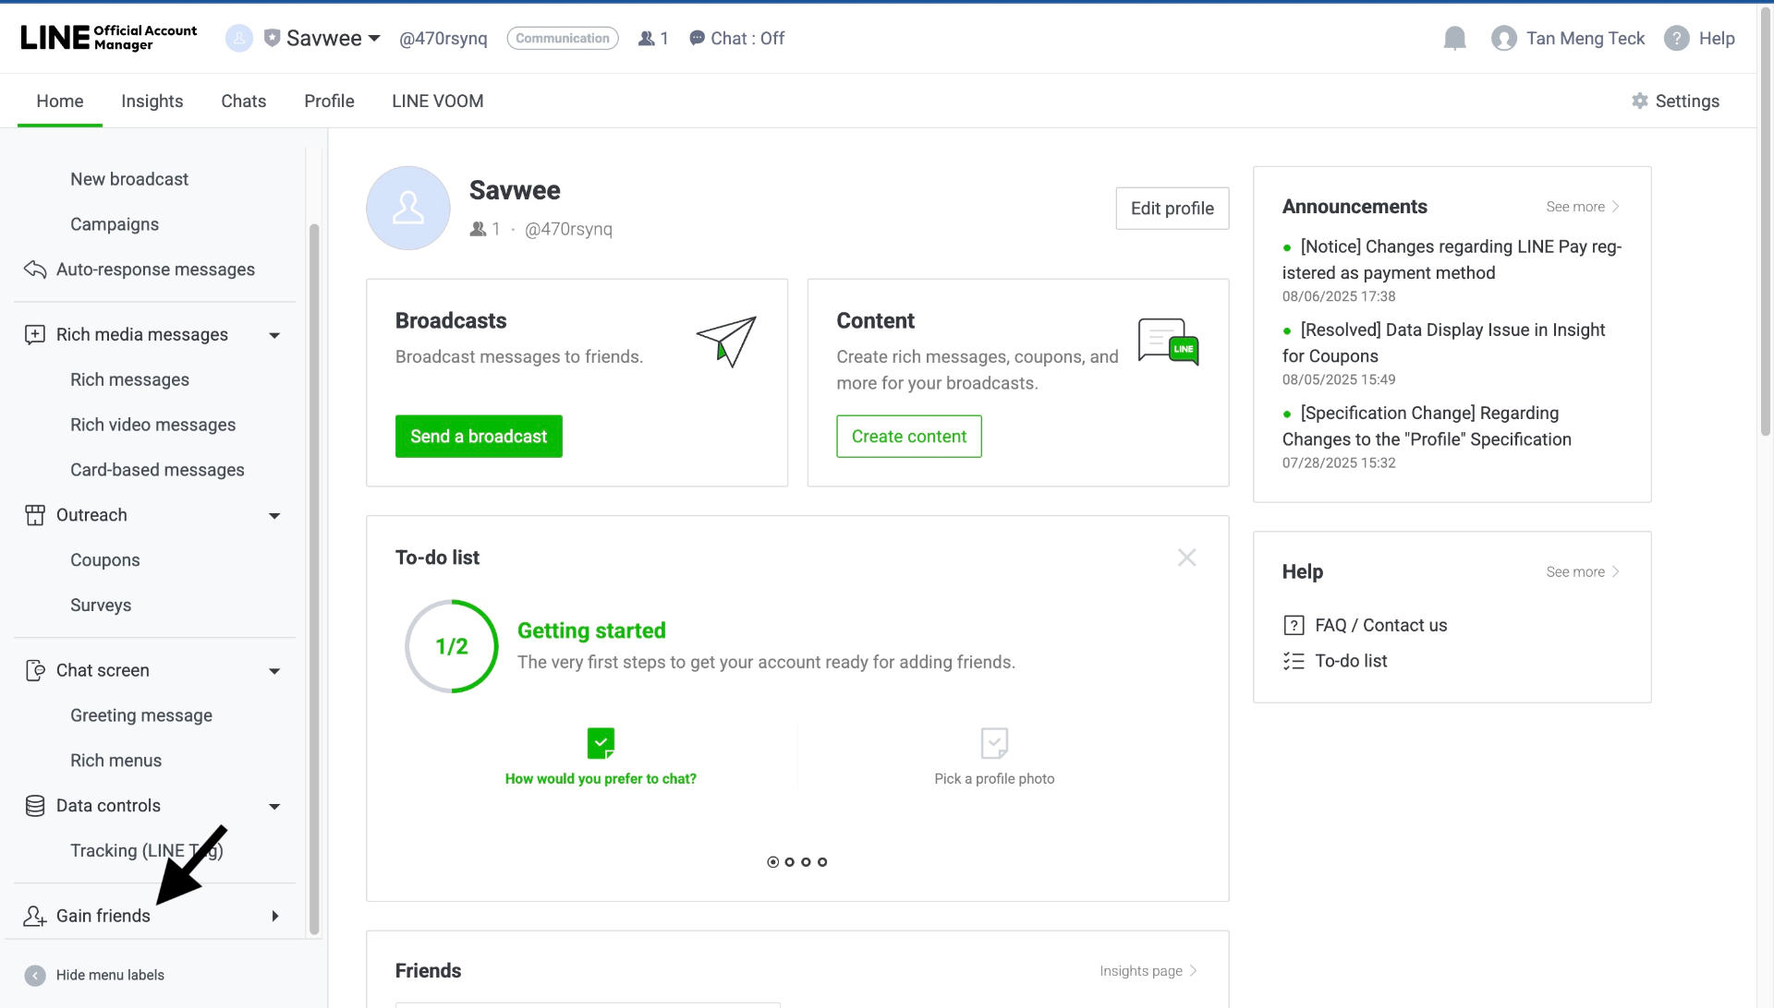This screenshot has width=1774, height=1008.
Task: Click the paper plane Broadcasts icon
Action: coord(726,342)
